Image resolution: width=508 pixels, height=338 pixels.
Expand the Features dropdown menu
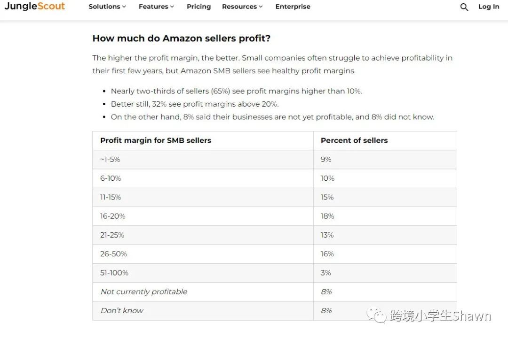coord(156,7)
